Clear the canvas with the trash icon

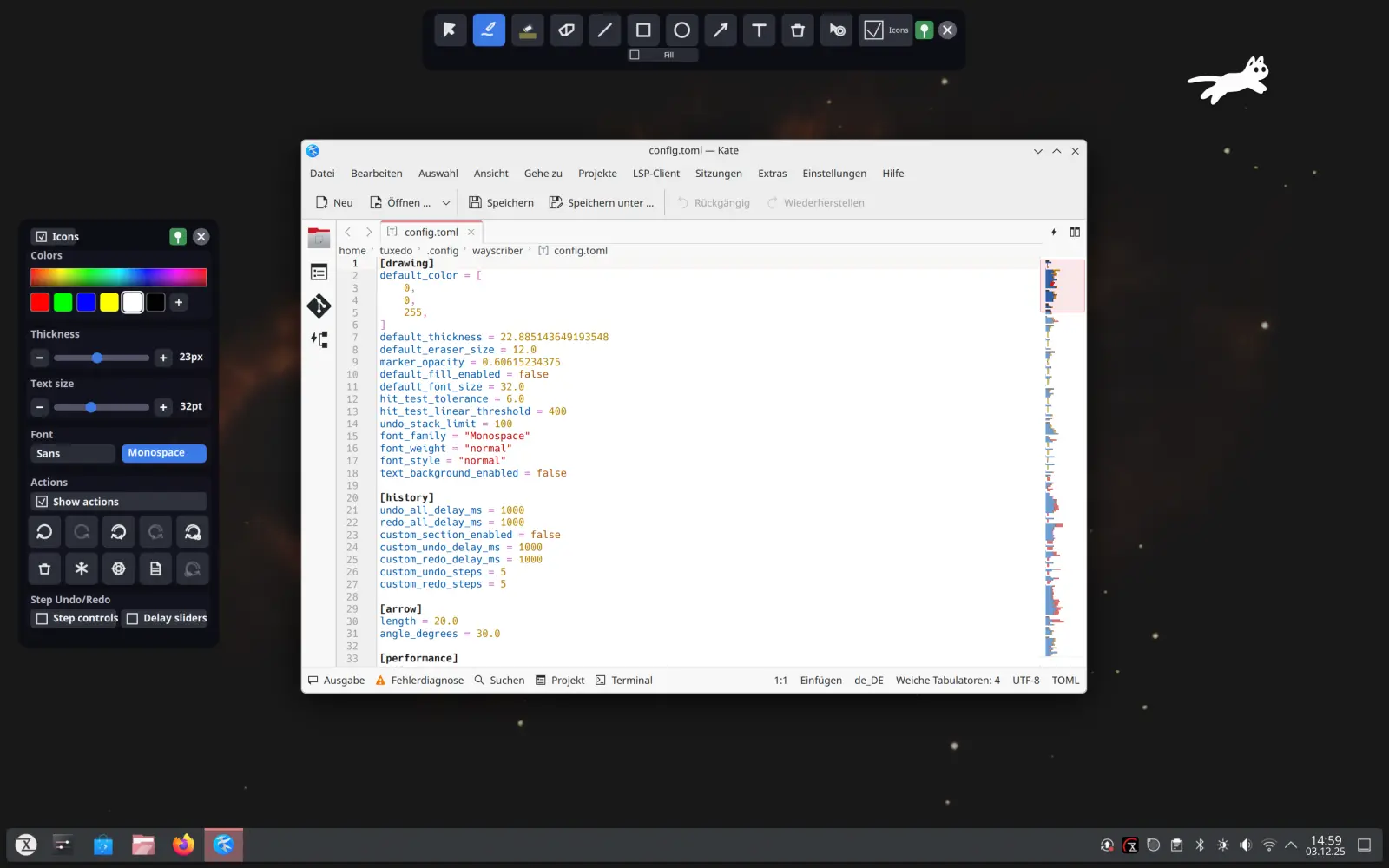pyautogui.click(x=797, y=30)
